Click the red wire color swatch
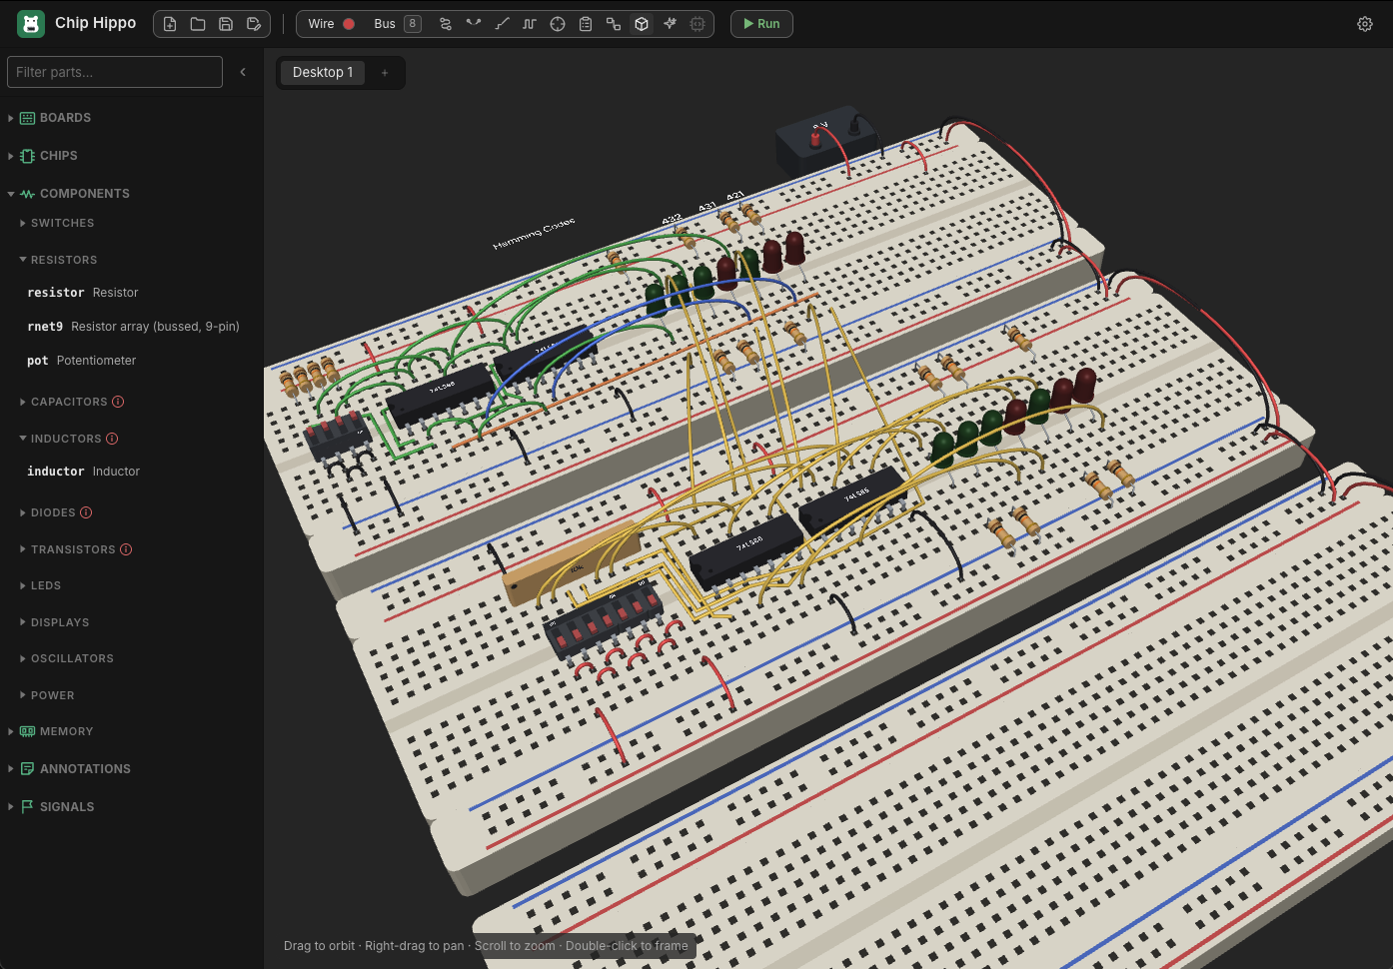This screenshot has width=1393, height=969. 349,24
